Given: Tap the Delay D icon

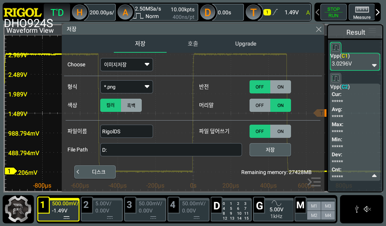Looking at the screenshot, I should click(207, 12).
